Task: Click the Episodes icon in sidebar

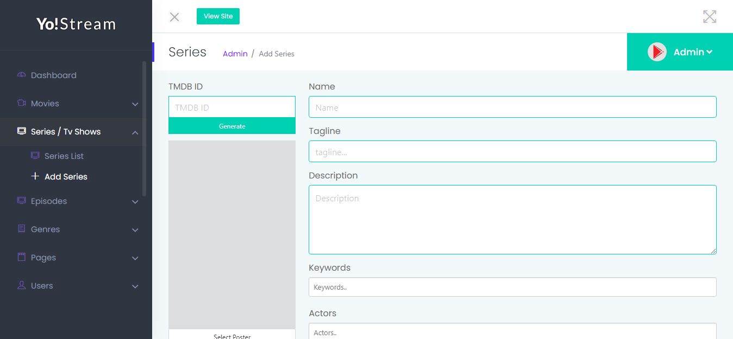Action: click(x=22, y=201)
